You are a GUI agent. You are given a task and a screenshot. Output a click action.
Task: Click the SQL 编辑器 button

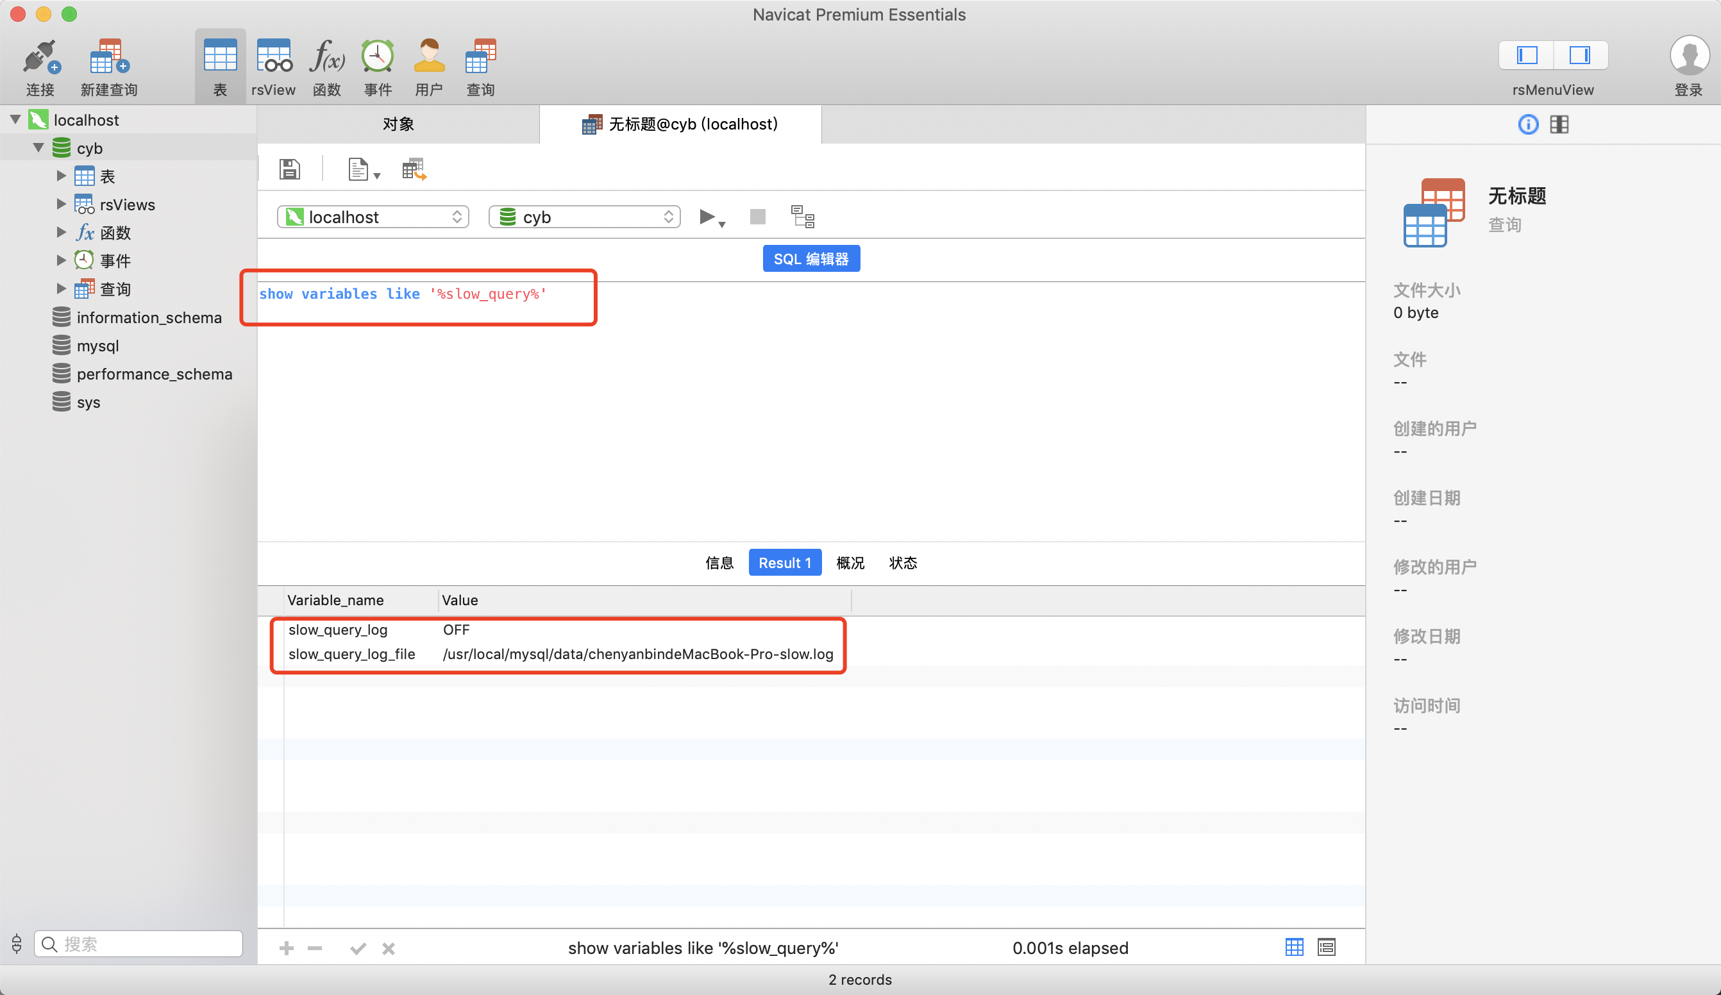point(810,259)
